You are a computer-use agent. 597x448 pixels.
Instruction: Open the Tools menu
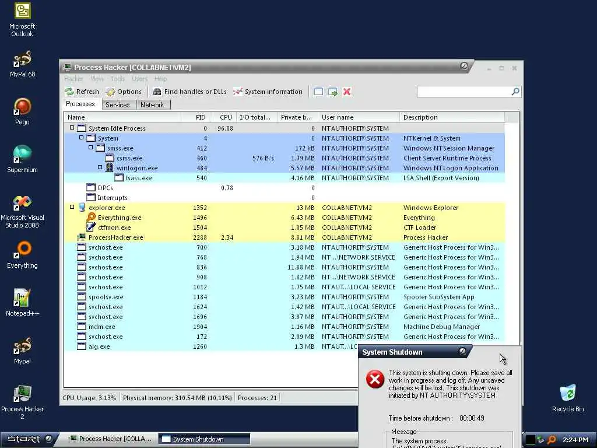[x=118, y=79]
